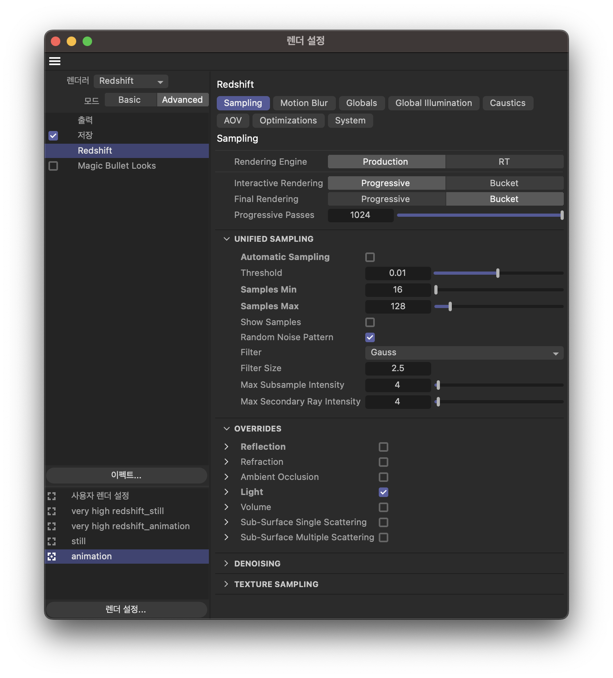This screenshot has height=678, width=613.
Task: Click the Threshold 0.01 field
Action: pyautogui.click(x=398, y=273)
